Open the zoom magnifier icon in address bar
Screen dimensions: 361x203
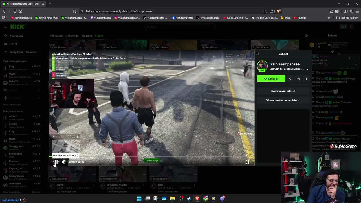[x=265, y=11]
